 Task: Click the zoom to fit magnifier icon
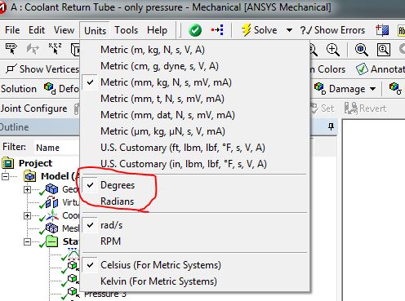(362, 50)
